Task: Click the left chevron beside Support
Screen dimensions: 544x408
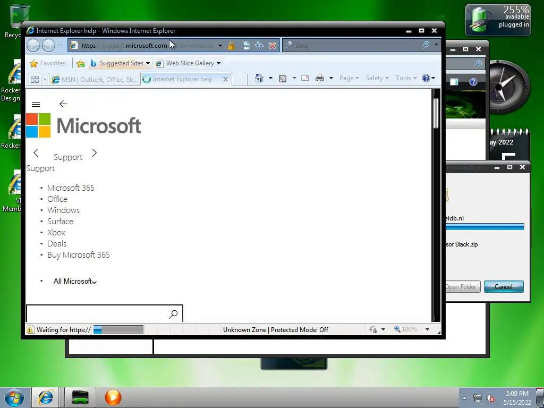Action: pos(36,152)
